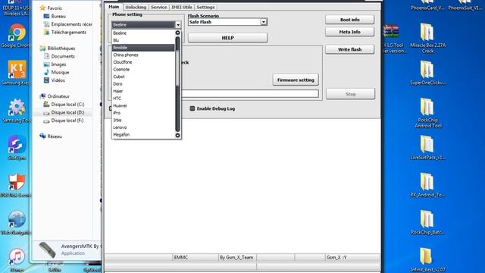The image size is (485, 273).
Task: Open Firmware setting button
Action: (x=296, y=80)
